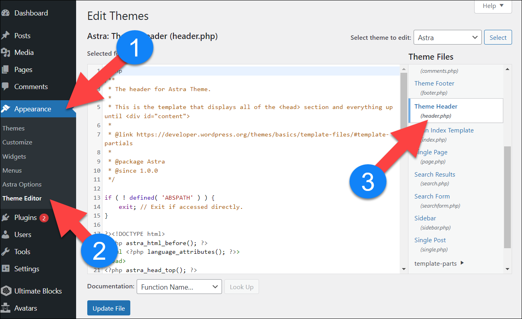This screenshot has height=319, width=522.
Task: Open the Search Results template file
Action: [x=435, y=179]
